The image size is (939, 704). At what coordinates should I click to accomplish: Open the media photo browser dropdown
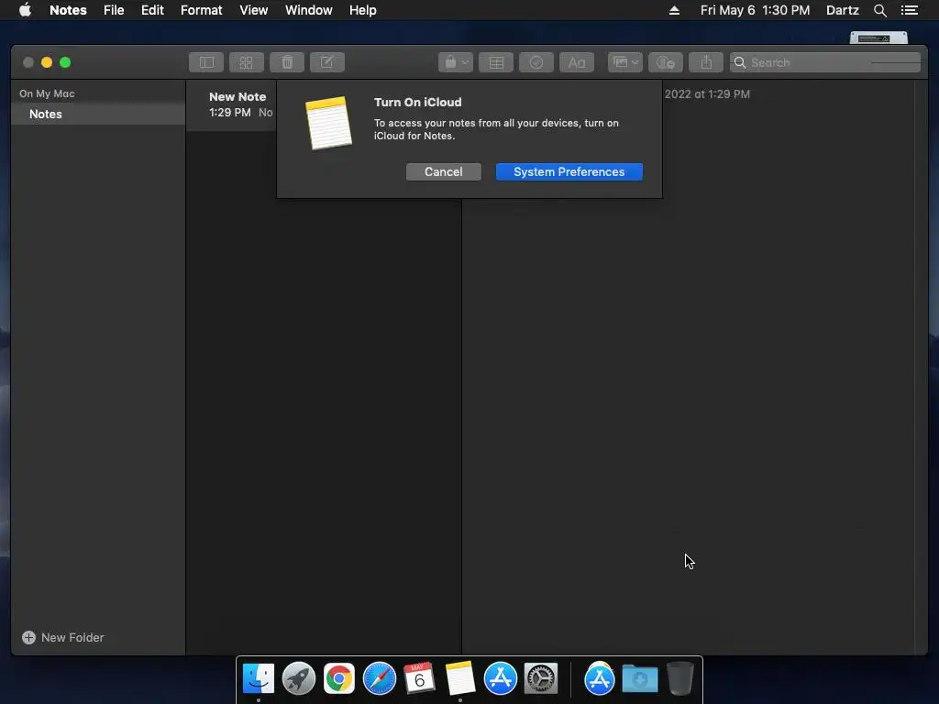click(x=625, y=62)
